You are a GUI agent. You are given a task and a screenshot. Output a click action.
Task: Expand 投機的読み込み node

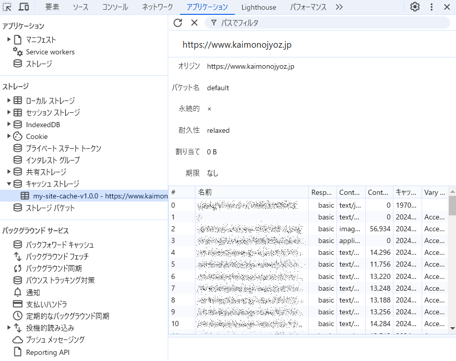pos(9,328)
